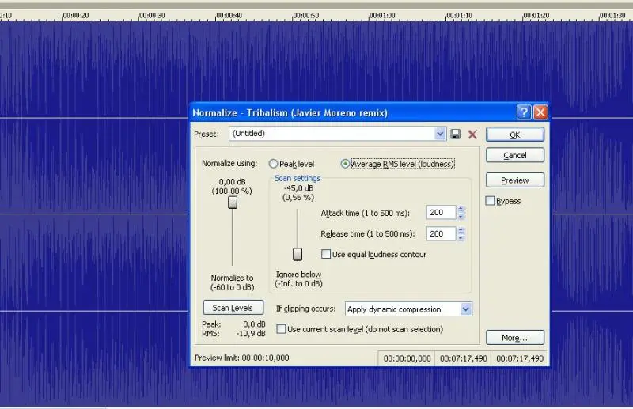Expand the If clipping occurs dropdown
The height and width of the screenshot is (409, 633).
pyautogui.click(x=465, y=309)
